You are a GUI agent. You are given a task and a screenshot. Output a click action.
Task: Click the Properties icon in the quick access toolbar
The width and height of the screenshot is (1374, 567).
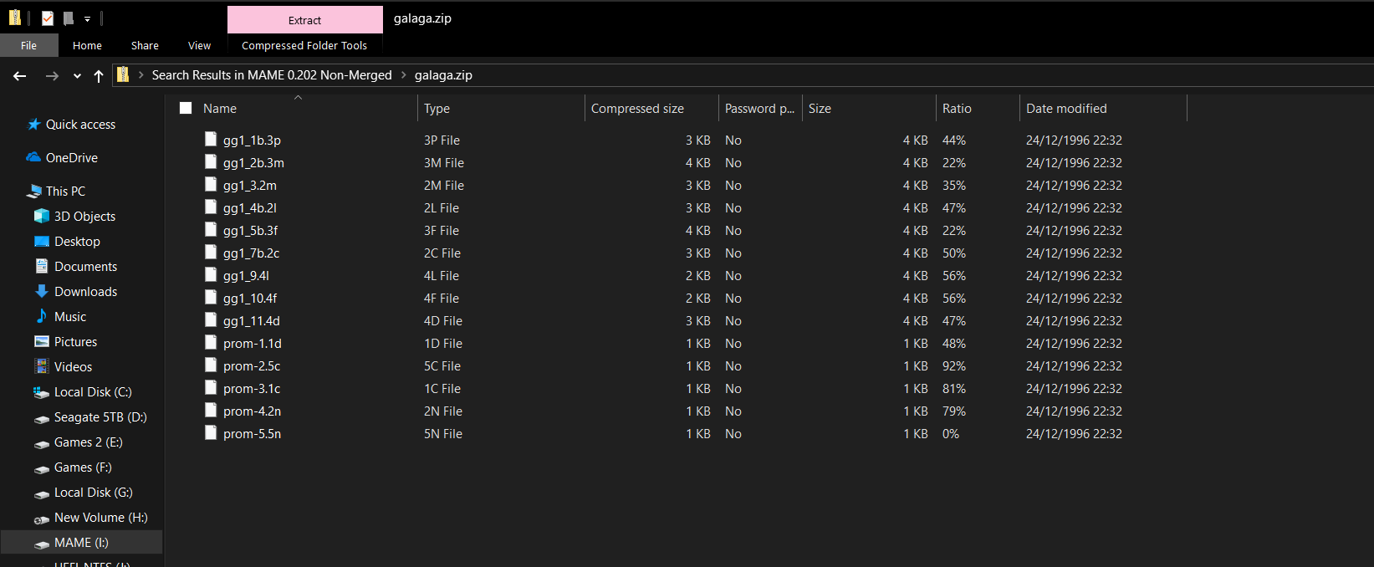point(48,18)
